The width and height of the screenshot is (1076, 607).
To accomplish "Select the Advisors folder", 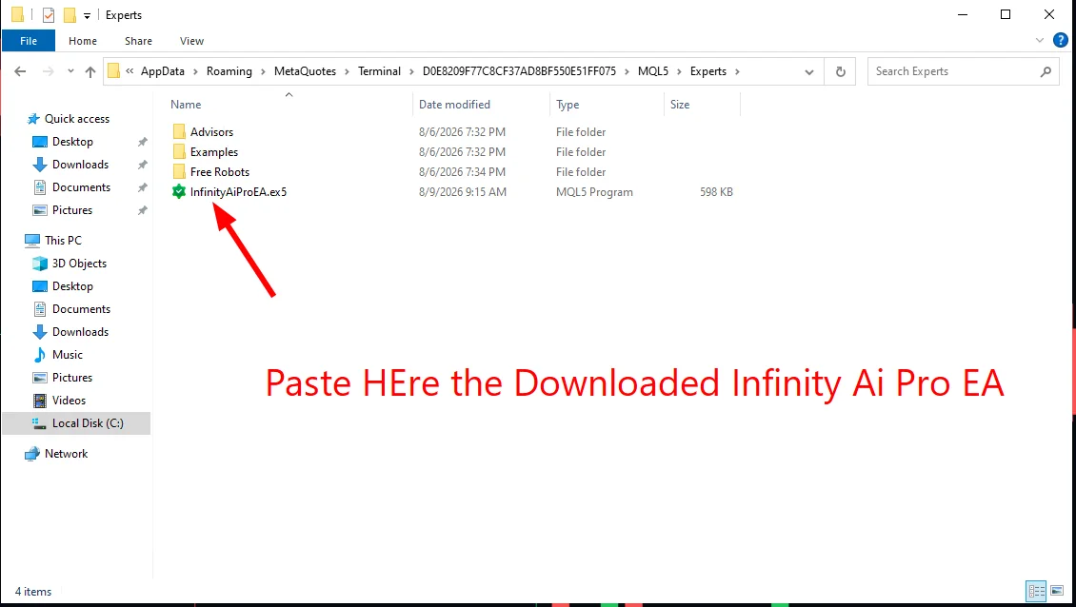I will 211,131.
